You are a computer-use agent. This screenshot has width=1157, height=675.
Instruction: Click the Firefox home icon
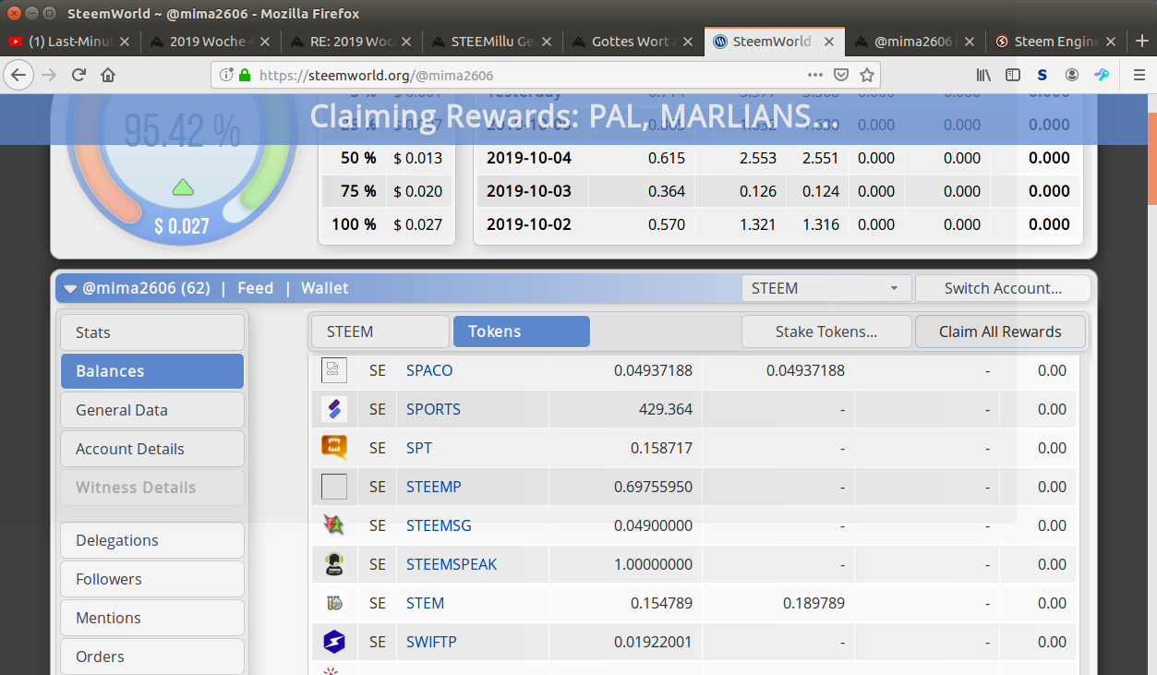pos(108,75)
